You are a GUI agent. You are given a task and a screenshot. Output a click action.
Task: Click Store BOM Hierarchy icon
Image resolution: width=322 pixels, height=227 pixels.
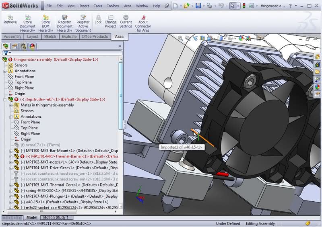click(x=45, y=23)
